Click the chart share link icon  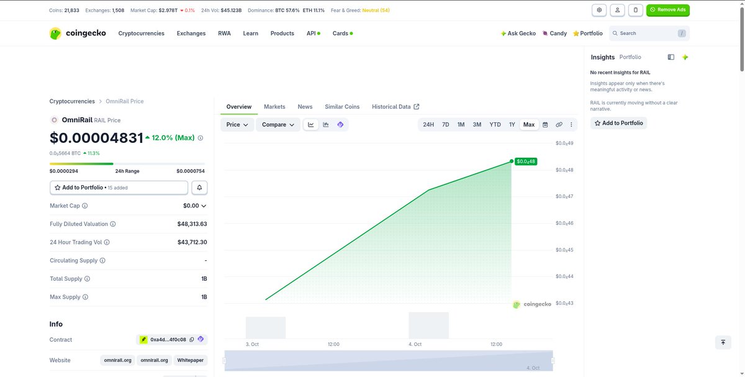pos(559,125)
